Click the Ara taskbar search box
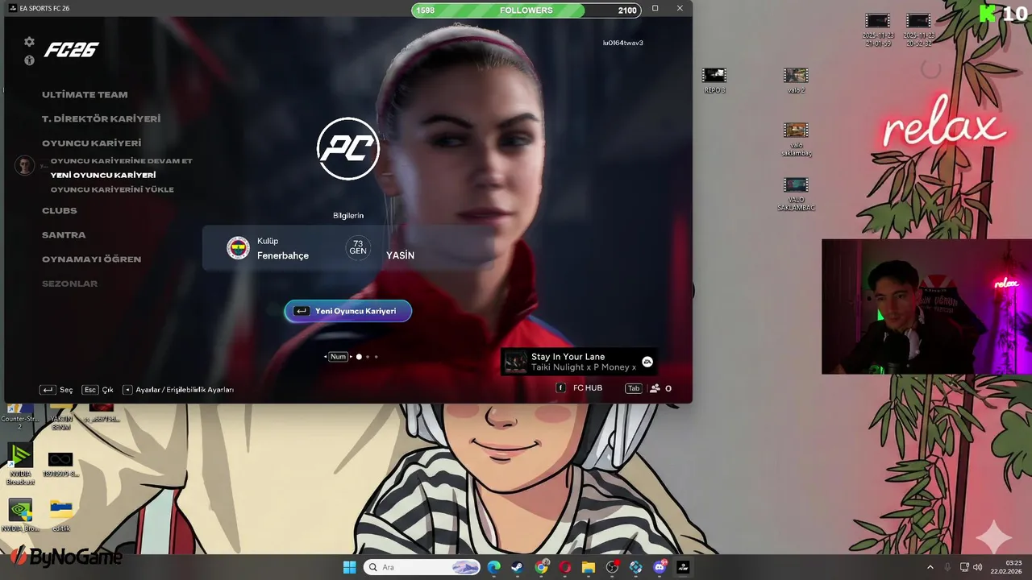1032x580 pixels. (x=422, y=567)
